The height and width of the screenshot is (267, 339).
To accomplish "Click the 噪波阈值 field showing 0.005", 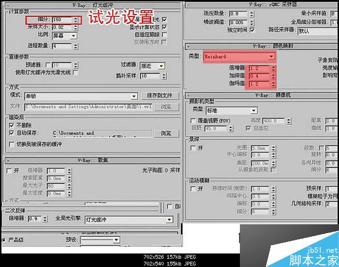I will click(238, 22).
